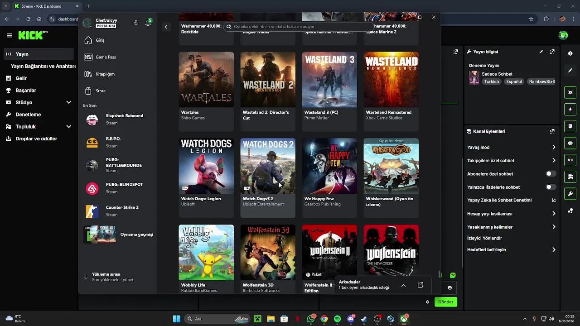Toggle Abonelere özel sohbet switch
Image resolution: width=580 pixels, height=326 pixels.
(551, 174)
